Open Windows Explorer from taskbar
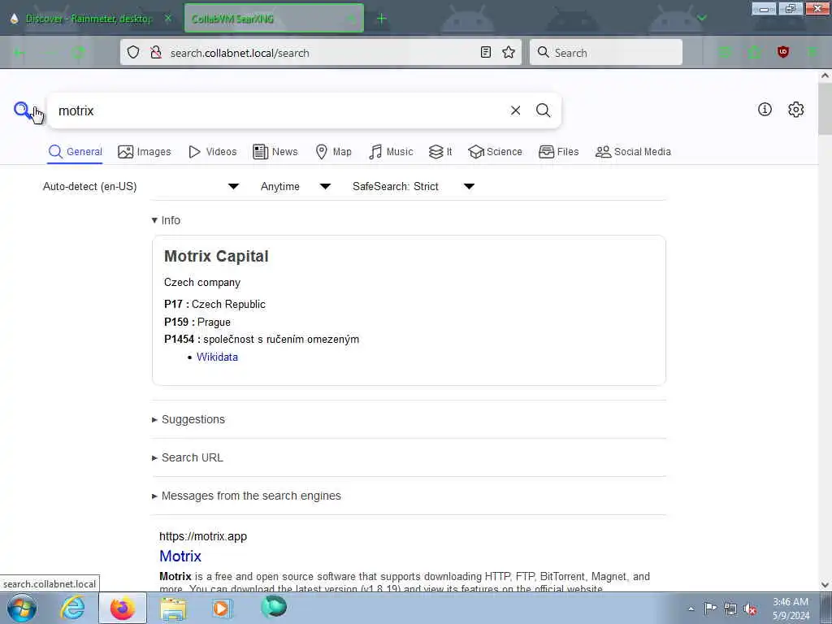 coord(173,608)
